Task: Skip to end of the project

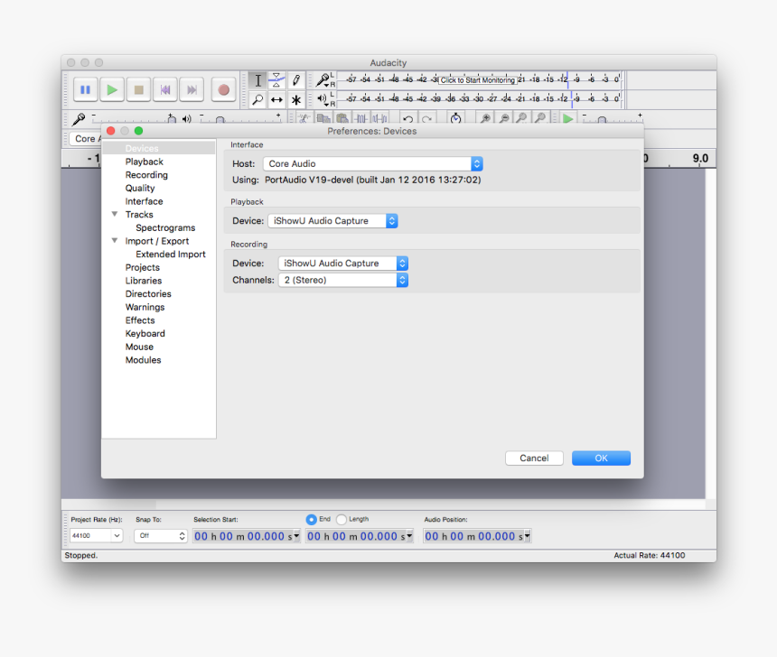Action: pyautogui.click(x=192, y=89)
